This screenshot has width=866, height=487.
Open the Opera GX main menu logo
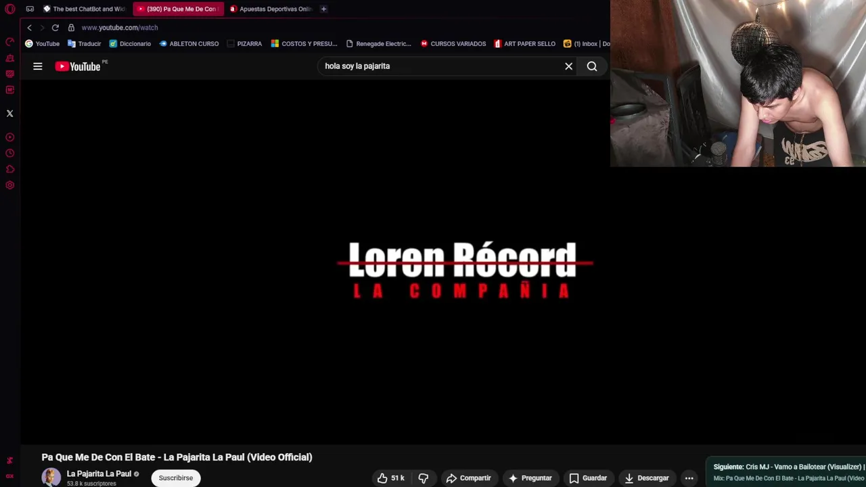point(9,9)
